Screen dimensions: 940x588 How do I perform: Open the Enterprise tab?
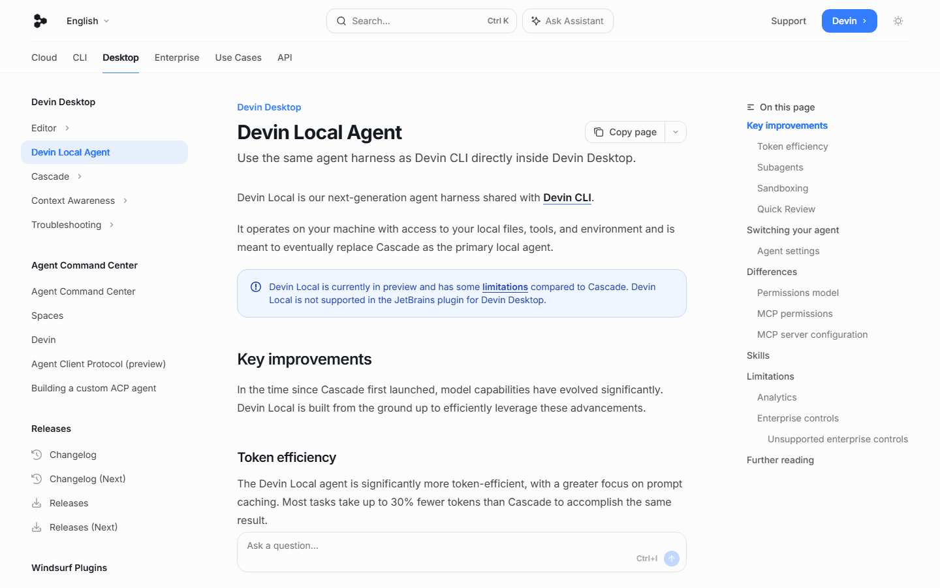tap(177, 57)
